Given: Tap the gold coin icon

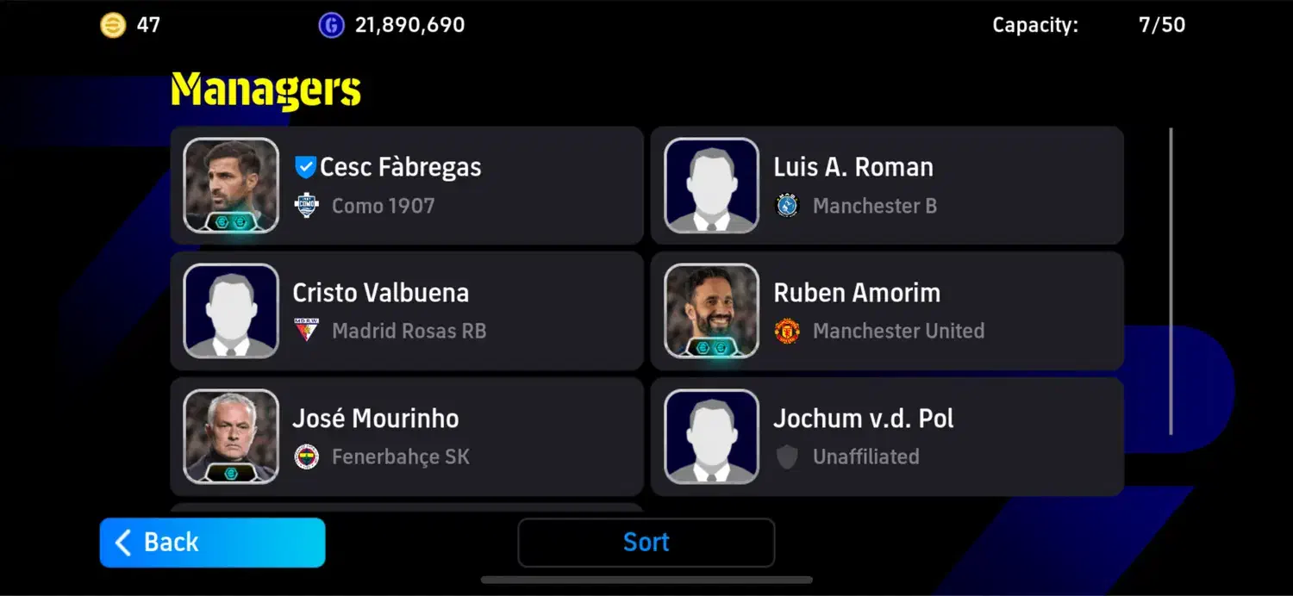Looking at the screenshot, I should point(112,25).
